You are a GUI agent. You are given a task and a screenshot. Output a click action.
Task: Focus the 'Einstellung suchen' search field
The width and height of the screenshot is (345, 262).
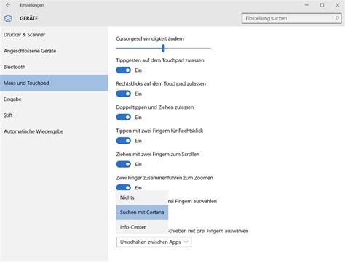tap(291, 18)
